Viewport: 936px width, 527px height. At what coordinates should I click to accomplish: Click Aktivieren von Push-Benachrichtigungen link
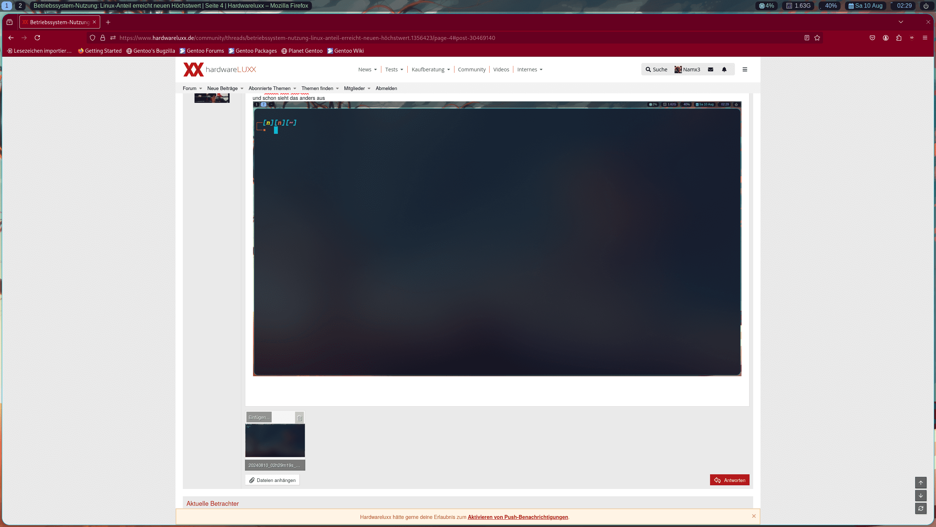pos(518,517)
